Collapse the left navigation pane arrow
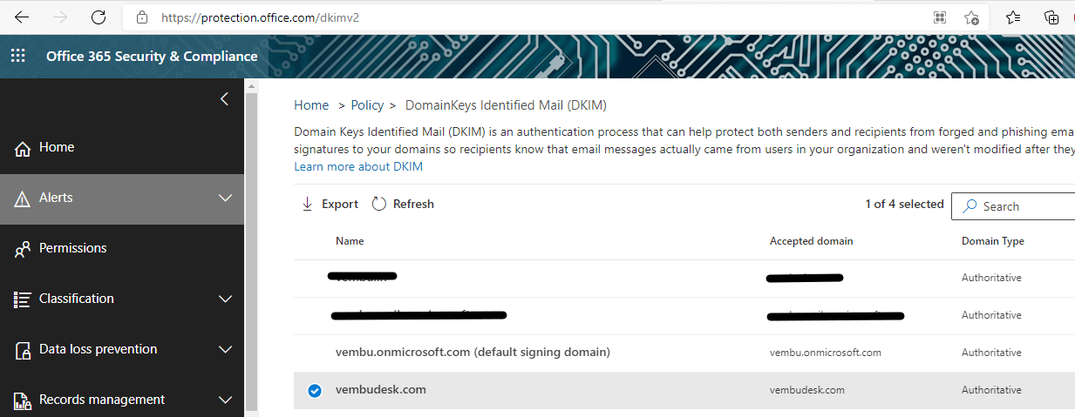1075x417 pixels. [x=224, y=98]
